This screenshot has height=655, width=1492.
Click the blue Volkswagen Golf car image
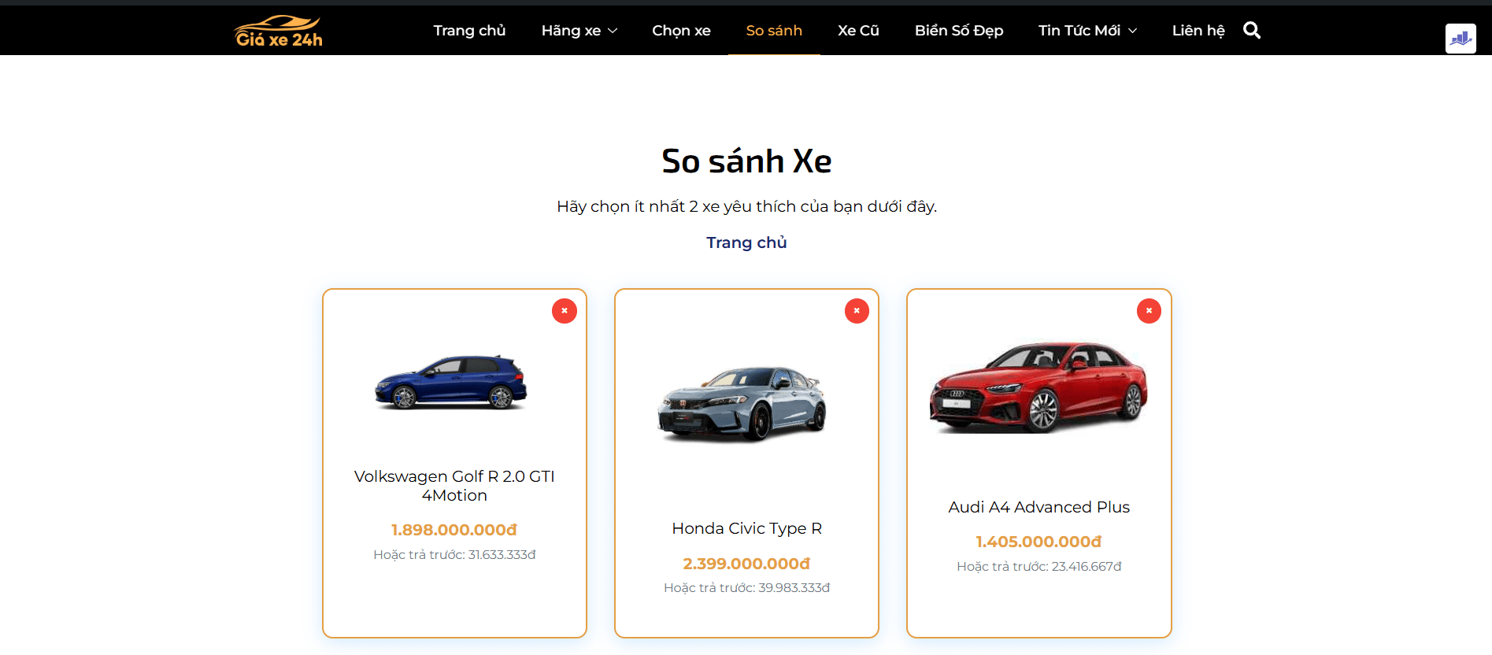point(451,383)
